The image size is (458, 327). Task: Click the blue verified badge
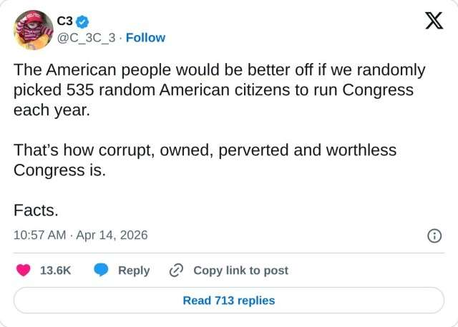(x=83, y=22)
